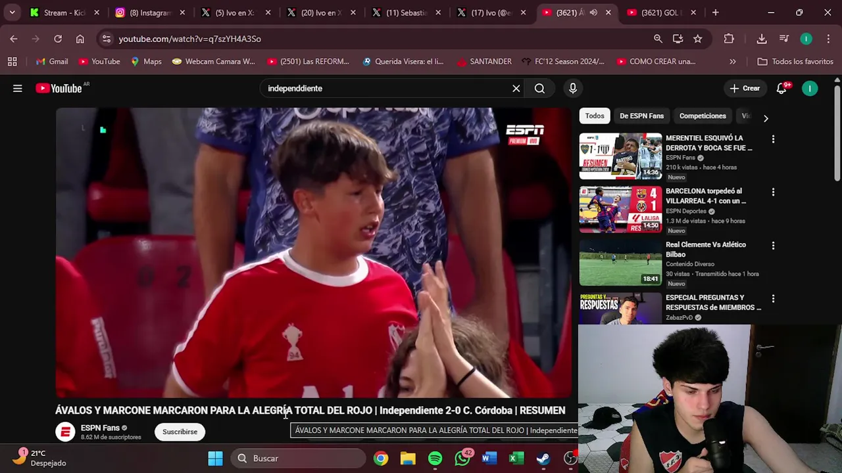
Task: Select the Competiciones filter chip
Action: [x=703, y=116]
